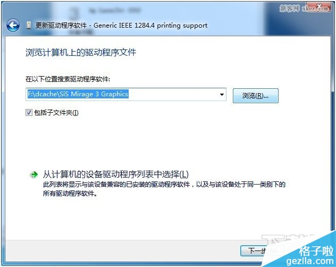Viewport: 336px width, 267px height.
Task: Click the 新客网 watermark text
Action: [290, 9]
